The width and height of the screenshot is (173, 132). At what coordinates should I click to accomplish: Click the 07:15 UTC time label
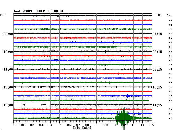click(x=157, y=34)
